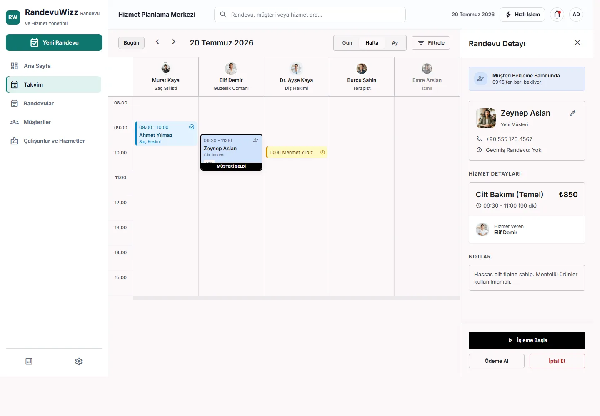600x416 pixels.
Task: Switch calendar to Ay view
Action: [x=395, y=43]
